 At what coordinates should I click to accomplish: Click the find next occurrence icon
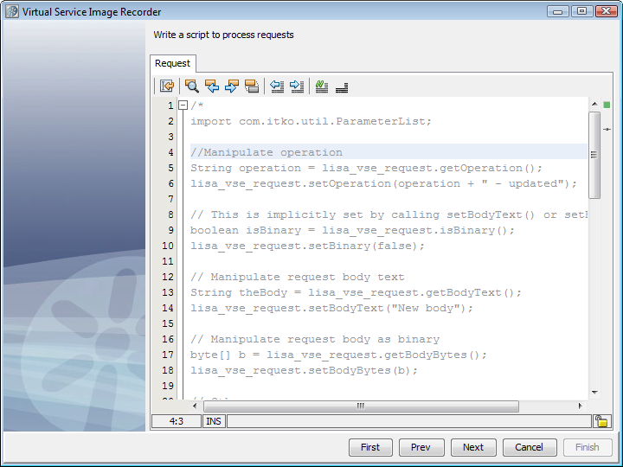click(232, 86)
